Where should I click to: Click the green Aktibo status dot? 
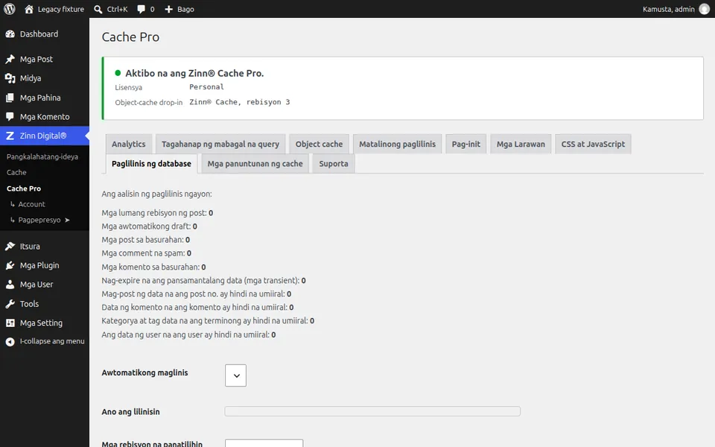pos(118,73)
